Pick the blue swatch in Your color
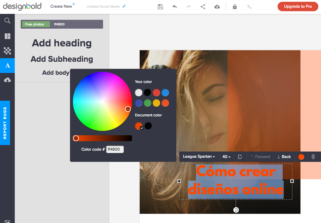 pos(165,93)
